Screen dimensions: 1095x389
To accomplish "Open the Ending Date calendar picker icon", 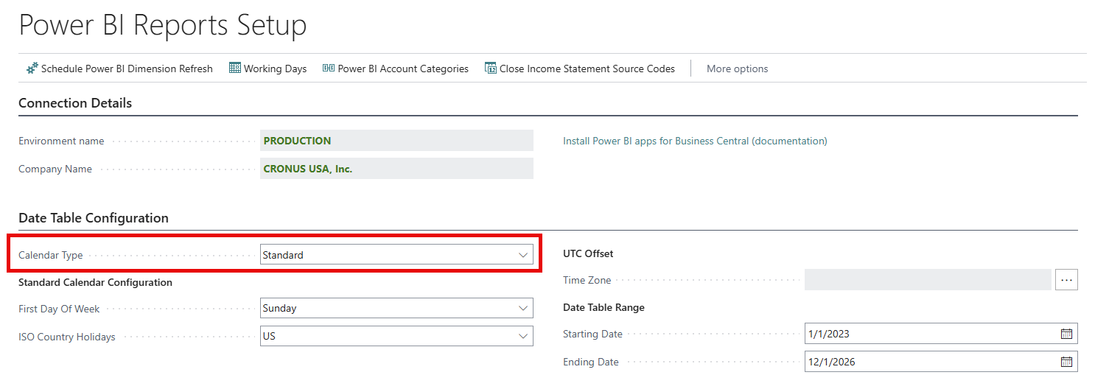I will click(x=1066, y=362).
